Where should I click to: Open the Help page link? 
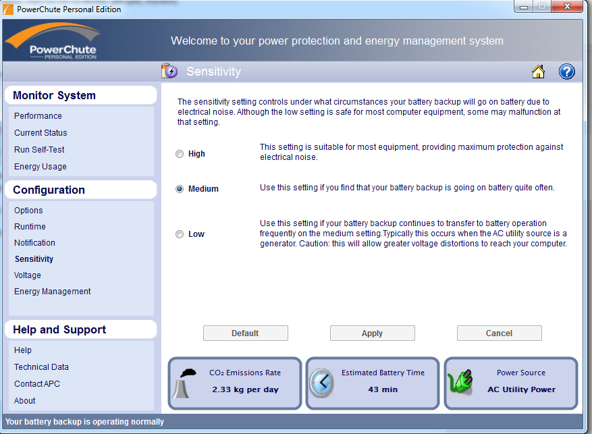pyautogui.click(x=23, y=350)
